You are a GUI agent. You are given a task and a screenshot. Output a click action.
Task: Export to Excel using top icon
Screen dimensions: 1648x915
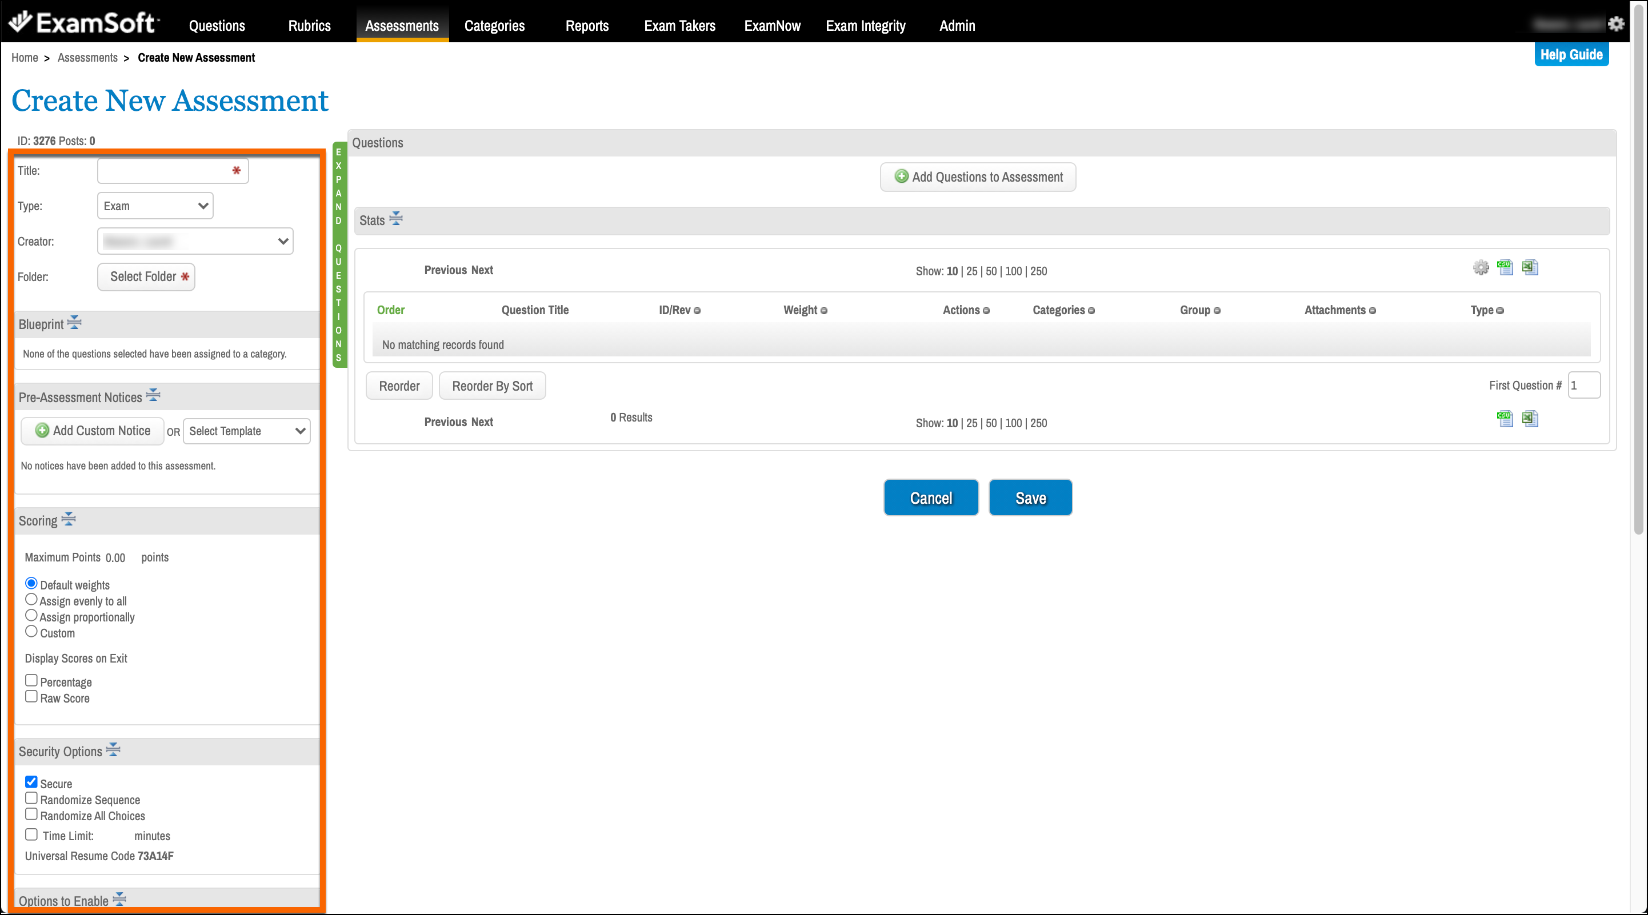pyautogui.click(x=1530, y=267)
